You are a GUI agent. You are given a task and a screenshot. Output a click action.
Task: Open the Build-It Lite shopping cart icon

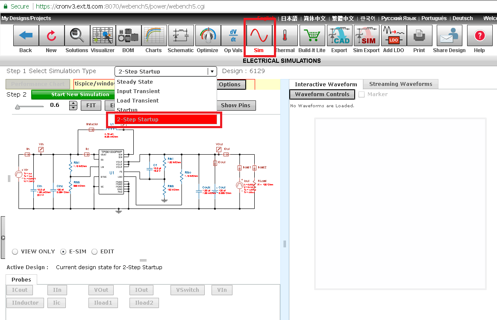coord(312,36)
